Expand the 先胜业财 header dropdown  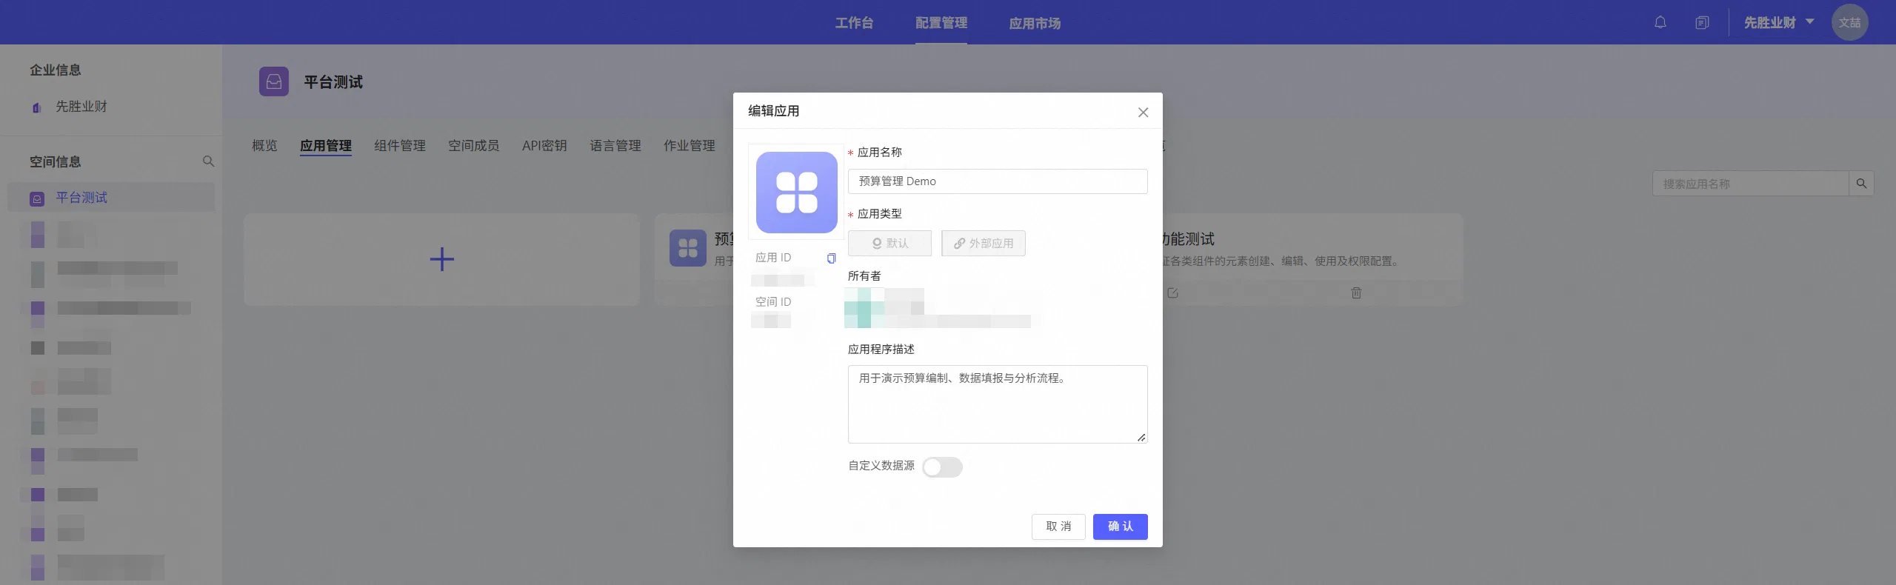coord(1779,22)
